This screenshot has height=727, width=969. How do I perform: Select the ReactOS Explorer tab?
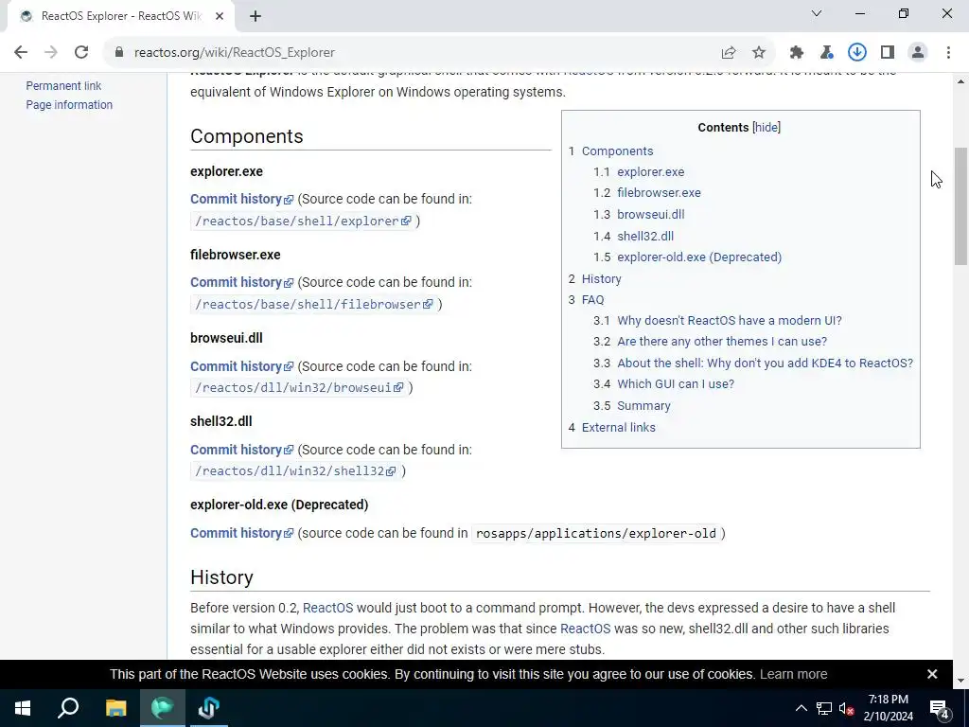[x=120, y=17]
